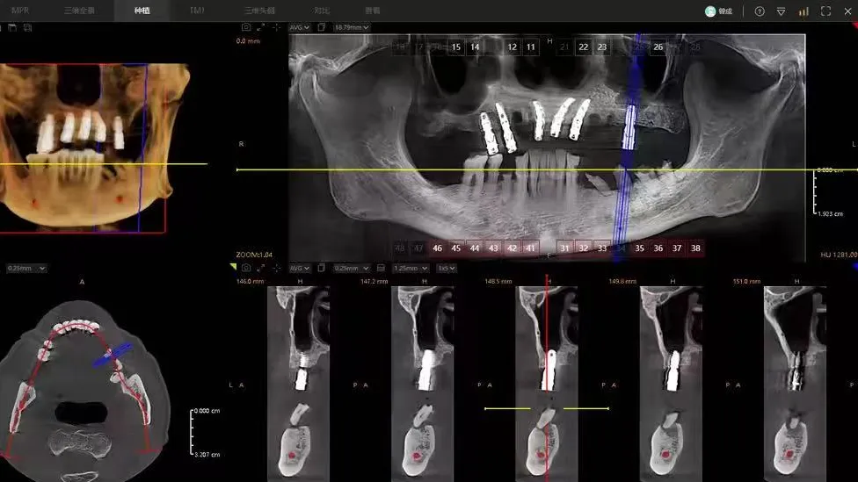Toggle fullscreen mode icon

tap(825, 11)
